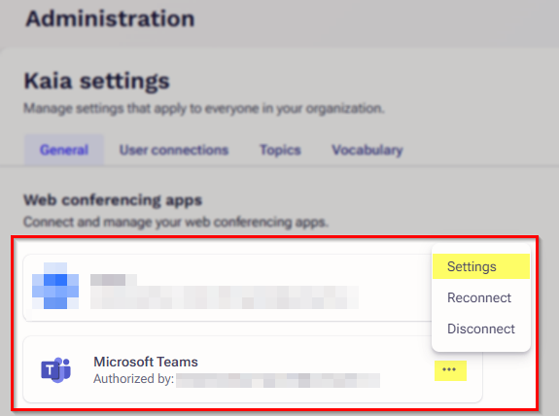
Task: Open the Microsoft Teams three-dot options menu
Action: [450, 370]
